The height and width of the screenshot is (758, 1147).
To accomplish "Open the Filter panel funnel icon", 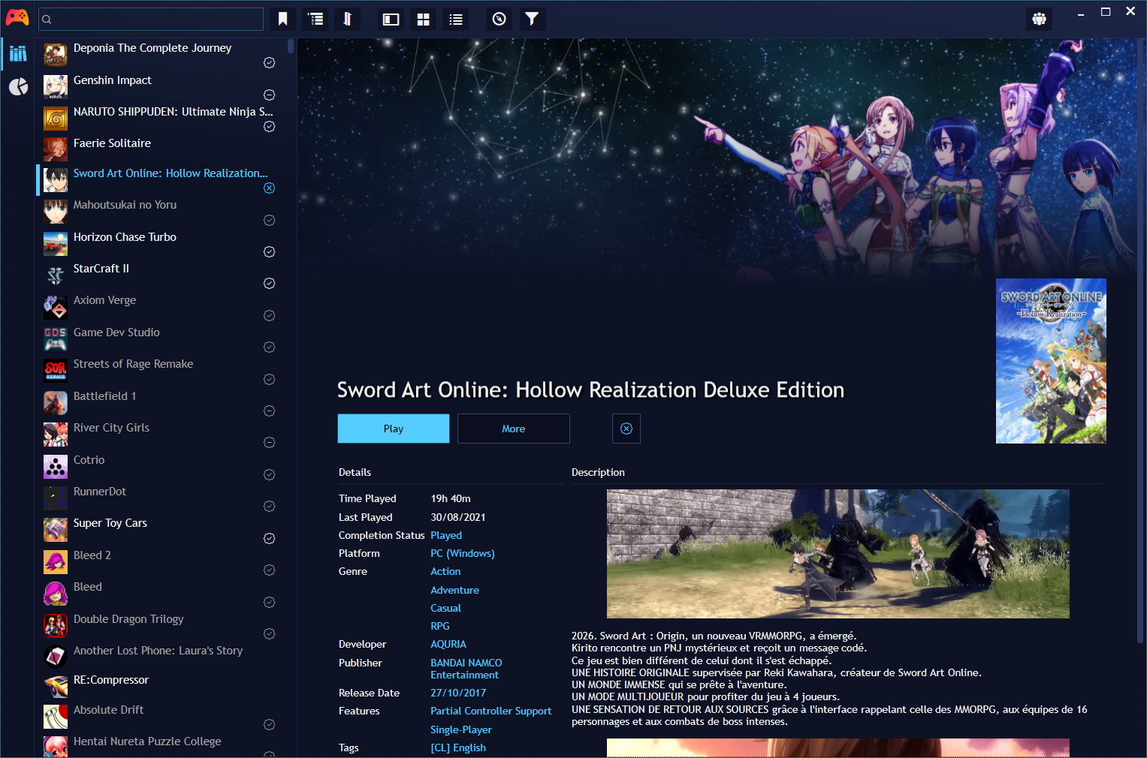I will point(532,19).
